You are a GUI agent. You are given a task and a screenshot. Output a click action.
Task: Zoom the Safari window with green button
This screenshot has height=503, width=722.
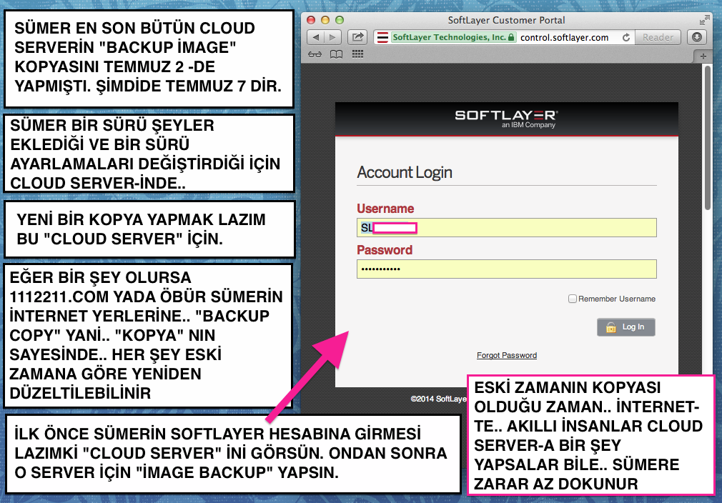coord(340,20)
